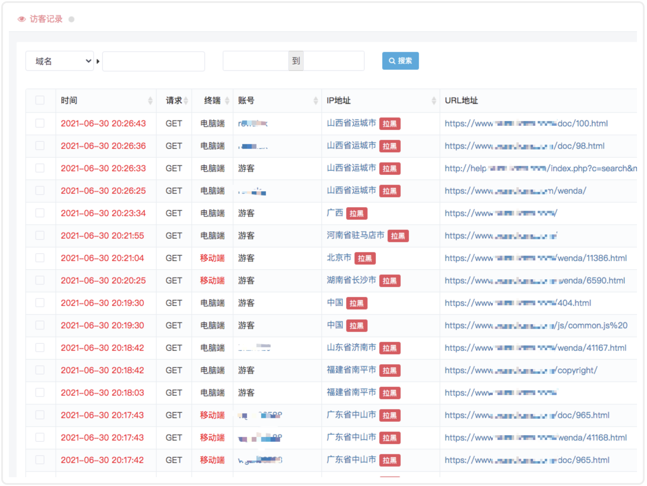Image resolution: width=647 pixels, height=486 pixels.
Task: Open the 湖南省长沙市 IP link
Action: pyautogui.click(x=351, y=280)
